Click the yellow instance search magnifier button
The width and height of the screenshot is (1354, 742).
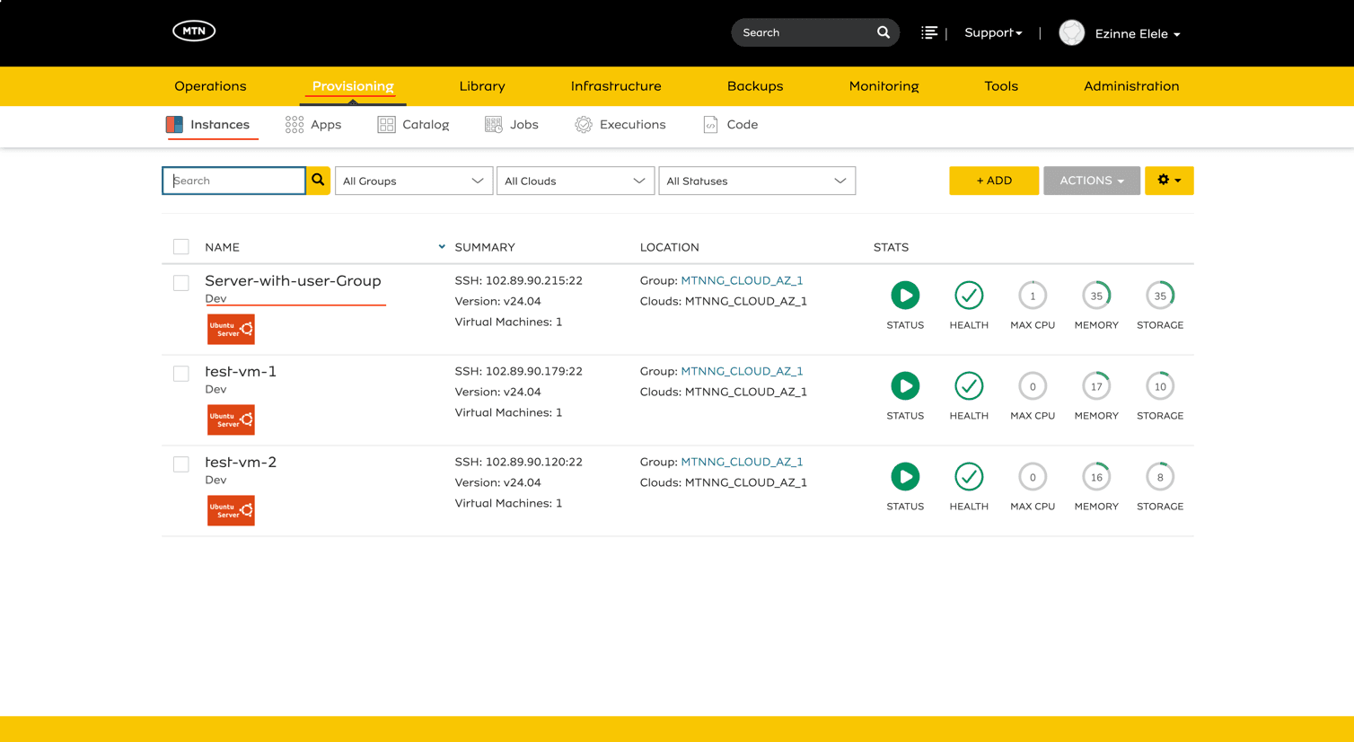coord(318,181)
